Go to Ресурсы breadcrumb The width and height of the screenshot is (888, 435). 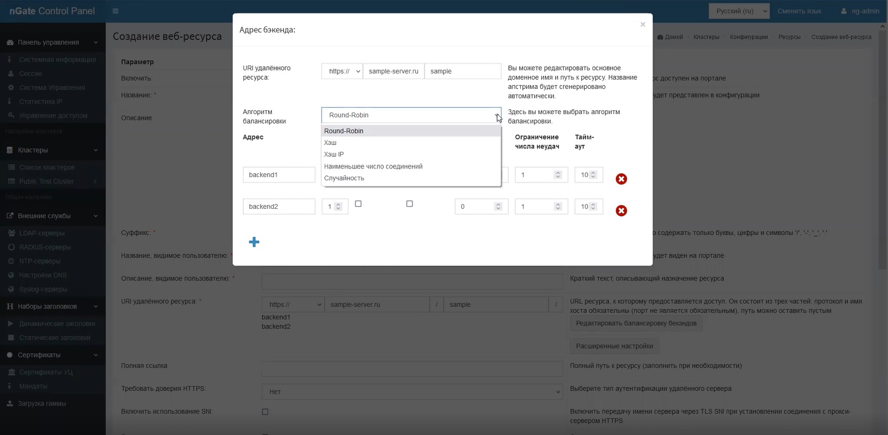789,37
